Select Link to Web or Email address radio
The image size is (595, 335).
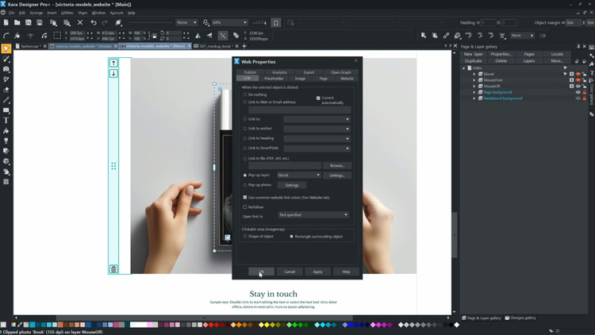pyautogui.click(x=245, y=102)
